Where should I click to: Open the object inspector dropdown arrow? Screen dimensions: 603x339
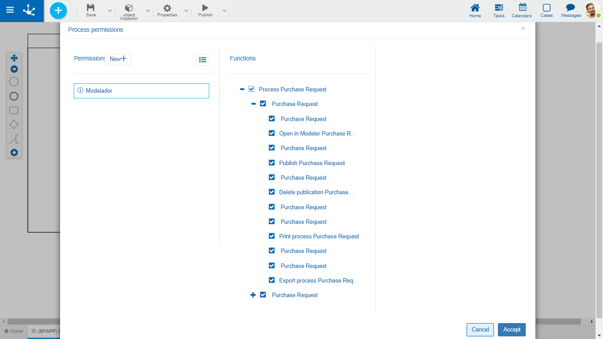(148, 11)
